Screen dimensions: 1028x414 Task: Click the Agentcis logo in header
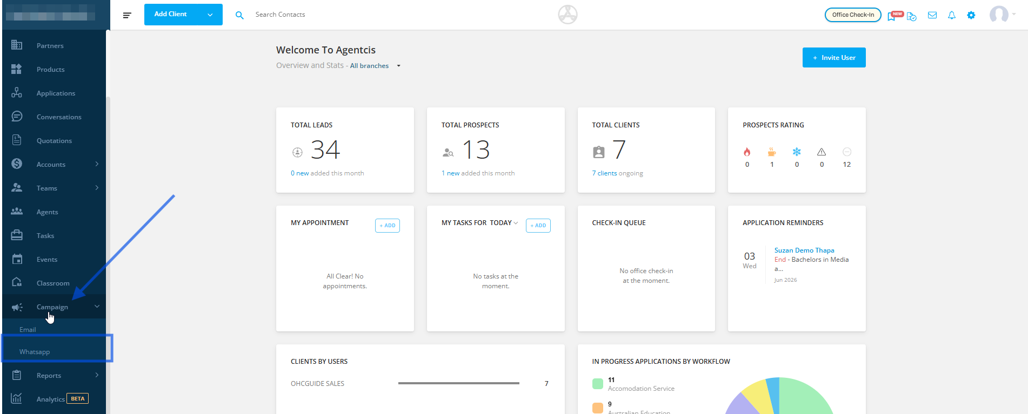568,15
